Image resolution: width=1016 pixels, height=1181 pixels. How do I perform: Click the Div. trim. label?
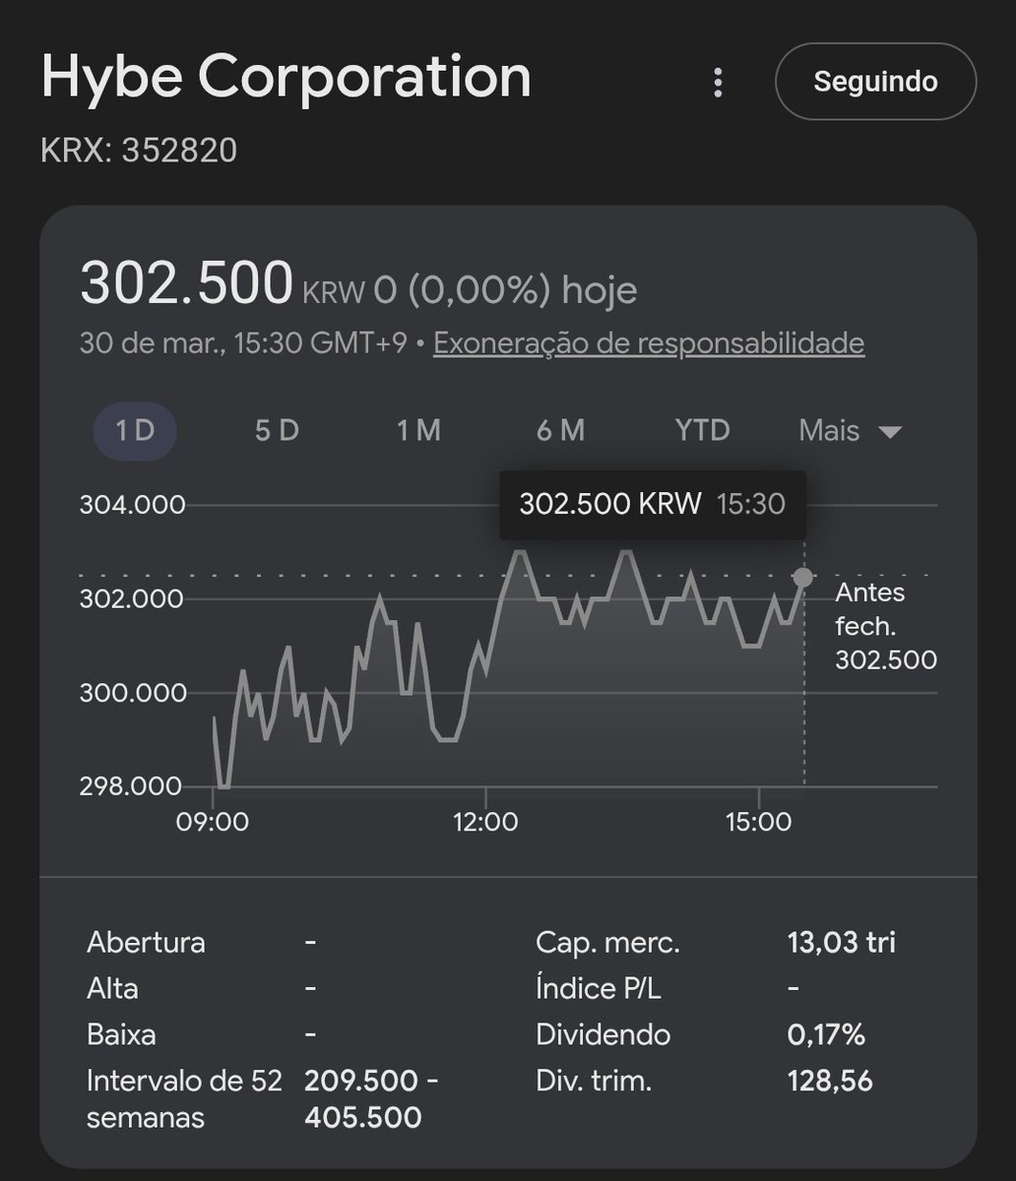click(x=594, y=1082)
